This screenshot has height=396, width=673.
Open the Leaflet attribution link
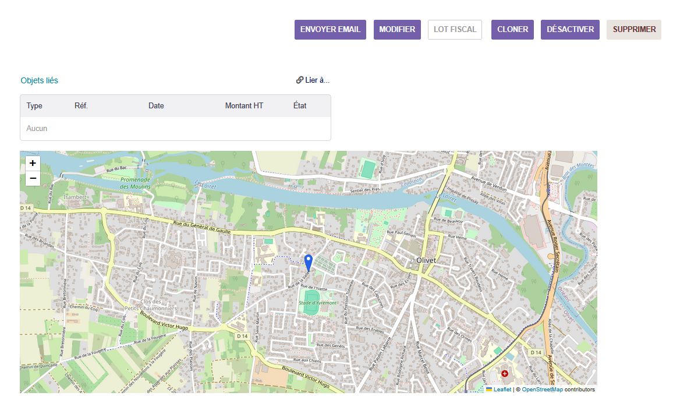(502, 389)
